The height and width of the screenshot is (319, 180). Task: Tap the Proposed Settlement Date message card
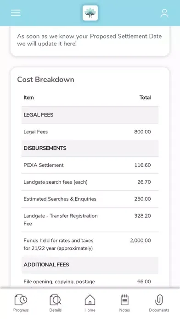point(90,41)
